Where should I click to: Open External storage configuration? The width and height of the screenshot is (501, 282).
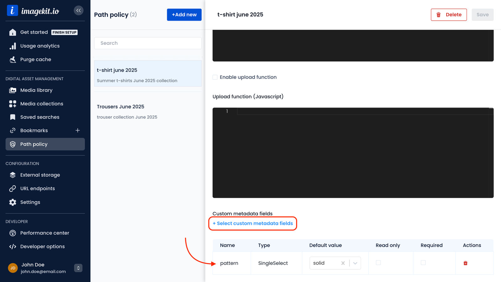pyautogui.click(x=40, y=175)
